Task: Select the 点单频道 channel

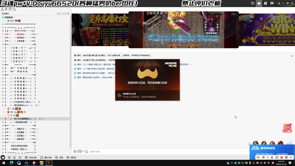Action: click(20, 41)
